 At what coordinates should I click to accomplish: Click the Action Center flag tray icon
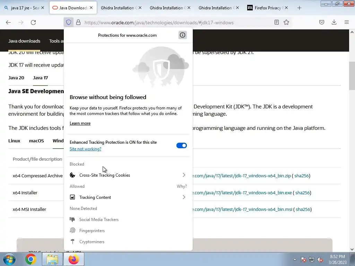click(x=303, y=259)
